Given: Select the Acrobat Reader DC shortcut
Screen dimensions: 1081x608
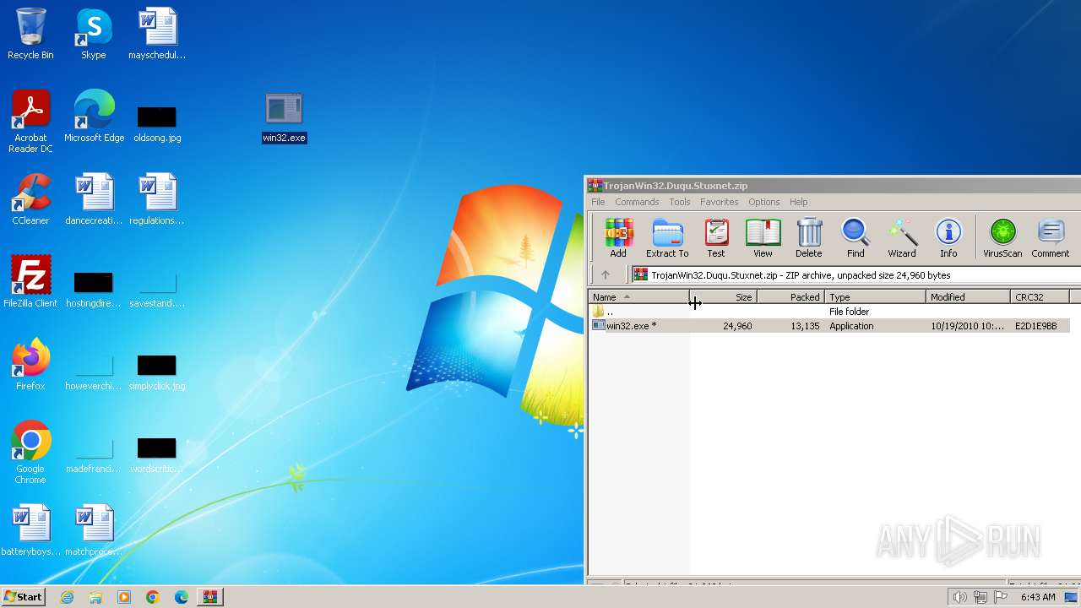Looking at the screenshot, I should click(30, 122).
